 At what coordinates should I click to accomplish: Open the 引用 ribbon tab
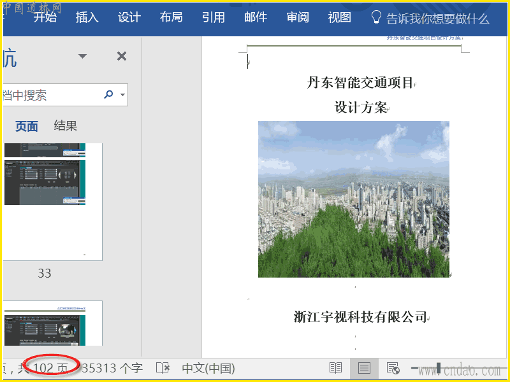pyautogui.click(x=214, y=17)
